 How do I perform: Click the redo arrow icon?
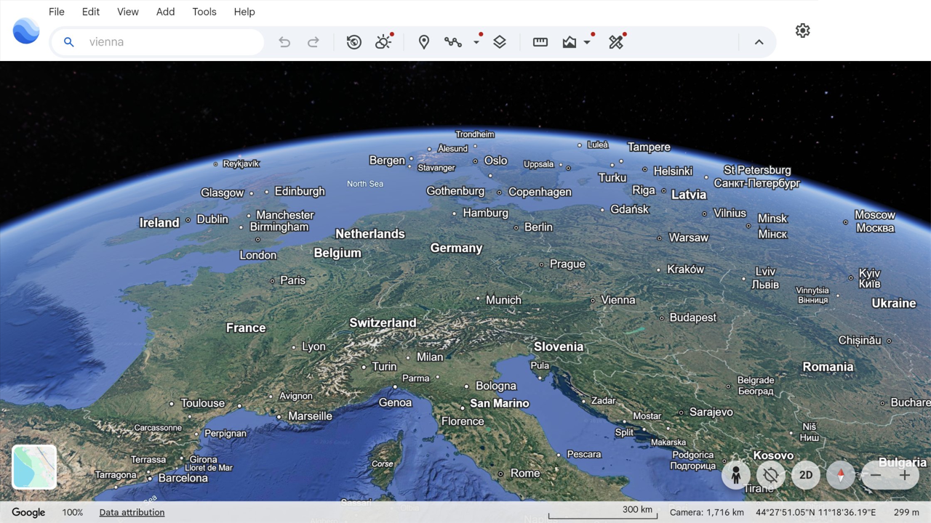coord(313,42)
